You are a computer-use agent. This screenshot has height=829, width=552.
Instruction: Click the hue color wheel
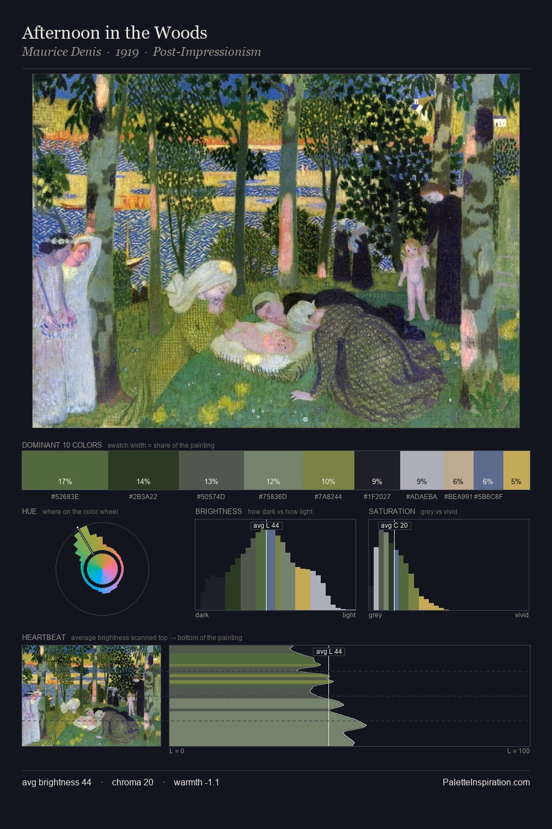tap(102, 568)
